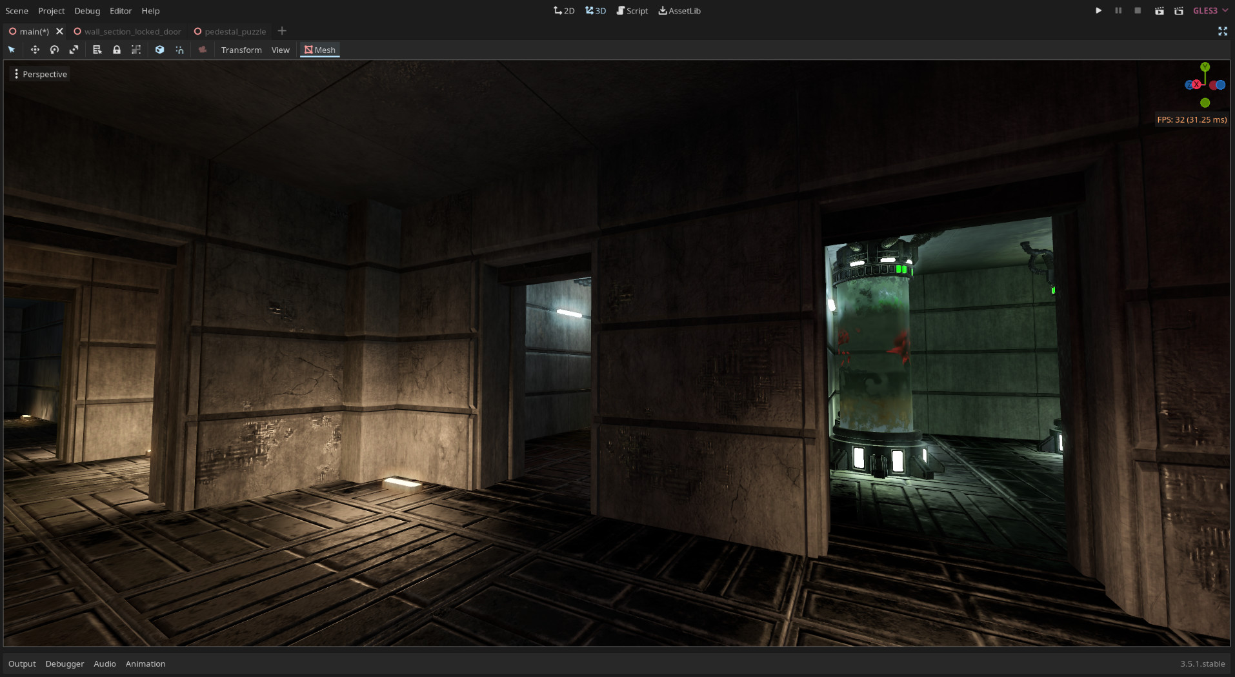1235x677 pixels.
Task: Select the Scale tool
Action: (x=74, y=50)
